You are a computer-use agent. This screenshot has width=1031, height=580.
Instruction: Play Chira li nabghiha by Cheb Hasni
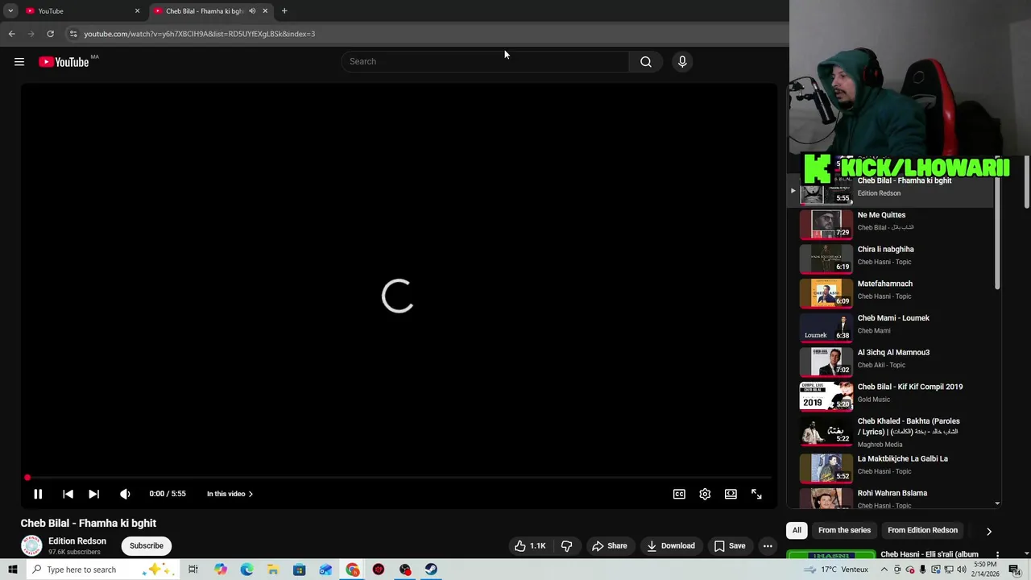point(892,259)
